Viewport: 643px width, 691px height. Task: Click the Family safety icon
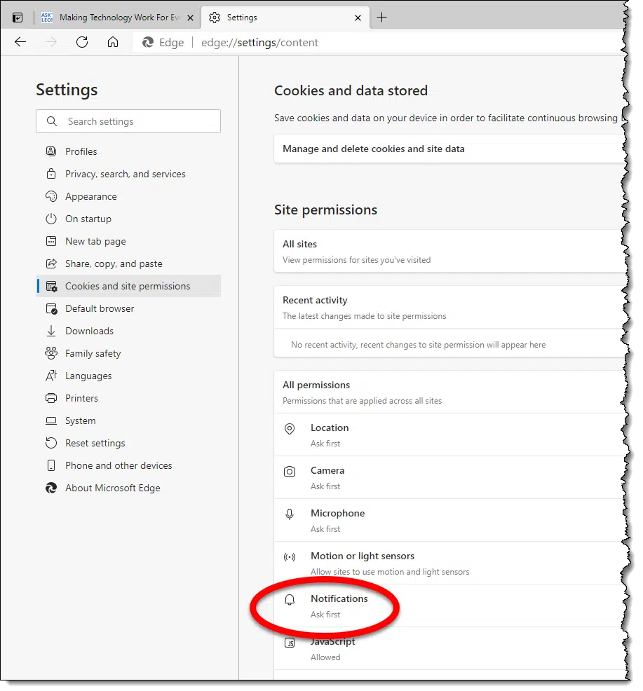51,353
